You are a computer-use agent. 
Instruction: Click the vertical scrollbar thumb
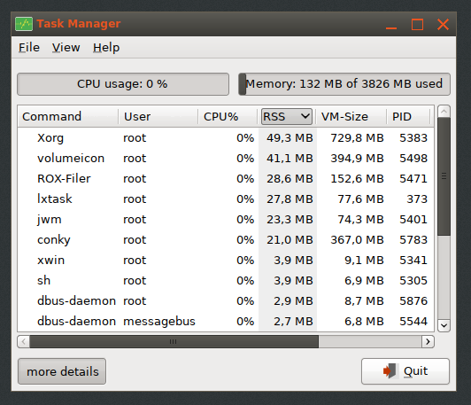tap(444, 176)
